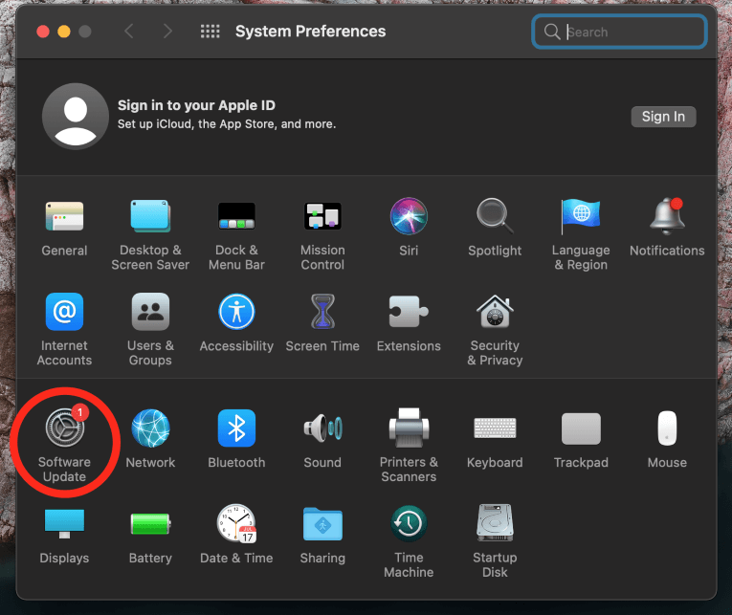The width and height of the screenshot is (732, 615).
Task: Open Bluetooth settings
Action: pyautogui.click(x=236, y=428)
